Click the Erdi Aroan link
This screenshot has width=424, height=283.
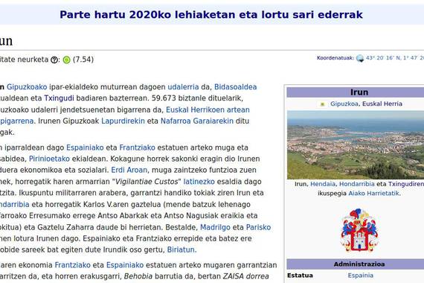[129, 170]
